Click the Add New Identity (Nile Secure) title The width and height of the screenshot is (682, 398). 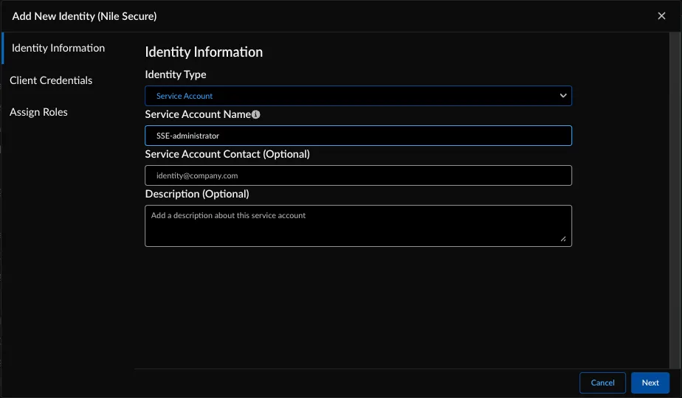coord(84,16)
